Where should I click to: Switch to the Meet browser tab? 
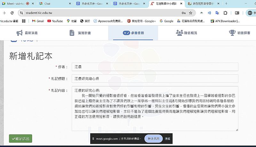(13, 4)
